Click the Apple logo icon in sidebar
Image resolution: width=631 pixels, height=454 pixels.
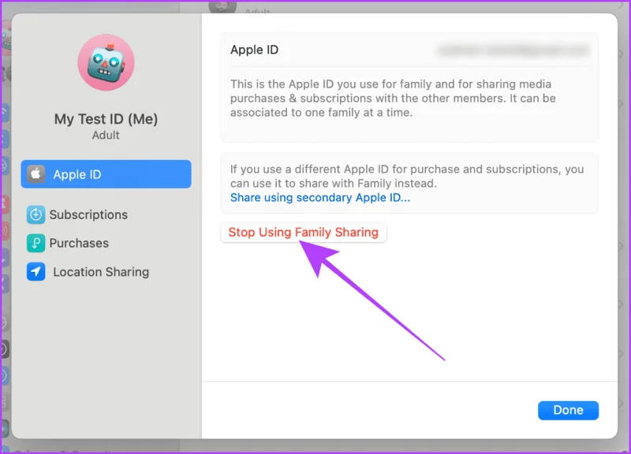pyautogui.click(x=35, y=174)
